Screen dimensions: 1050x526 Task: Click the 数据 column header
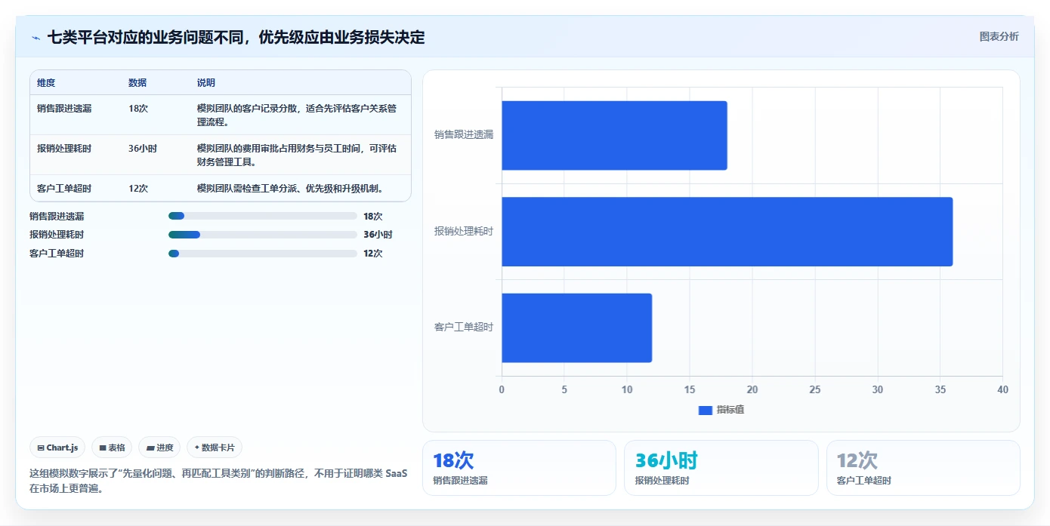coord(137,83)
